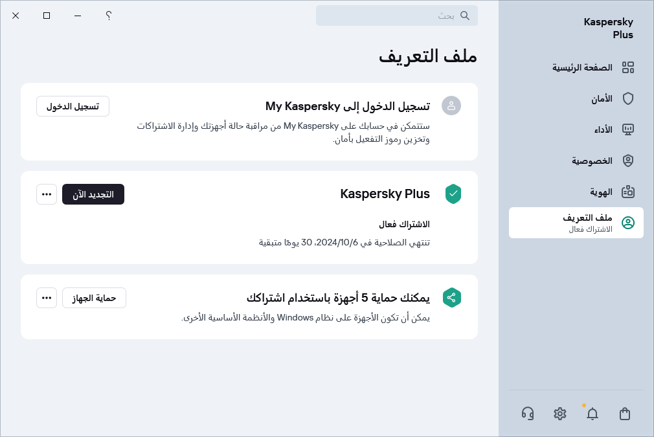This screenshot has width=654, height=437.
Task: Click the share icon on the devices card
Action: [452, 298]
